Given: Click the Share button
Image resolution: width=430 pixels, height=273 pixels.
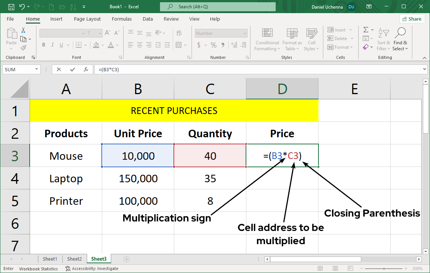Looking at the screenshot, I should 412,19.
